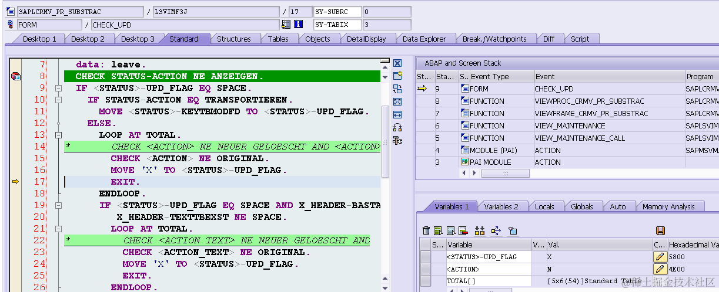The width and height of the screenshot is (719, 292).
Task: Click the maximize horizontally icon in vertical toolbar
Action: coord(397,114)
